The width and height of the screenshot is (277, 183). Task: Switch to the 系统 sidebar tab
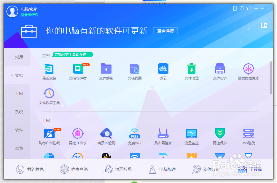click(x=17, y=112)
